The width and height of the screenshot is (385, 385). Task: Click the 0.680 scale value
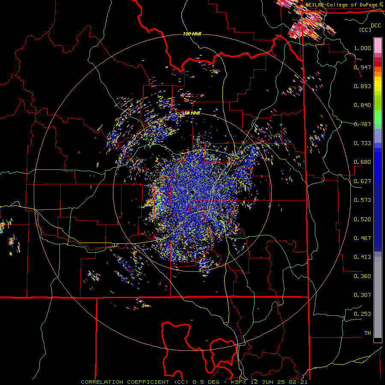pos(362,162)
